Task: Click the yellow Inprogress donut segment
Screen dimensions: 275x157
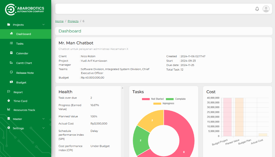Action: coord(152,120)
